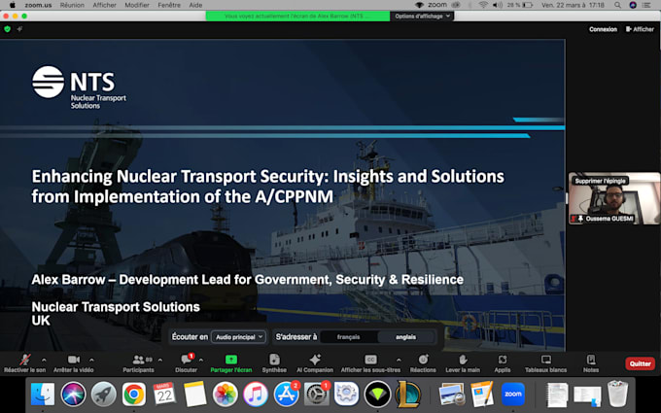Open the Réactions menu

click(x=423, y=363)
